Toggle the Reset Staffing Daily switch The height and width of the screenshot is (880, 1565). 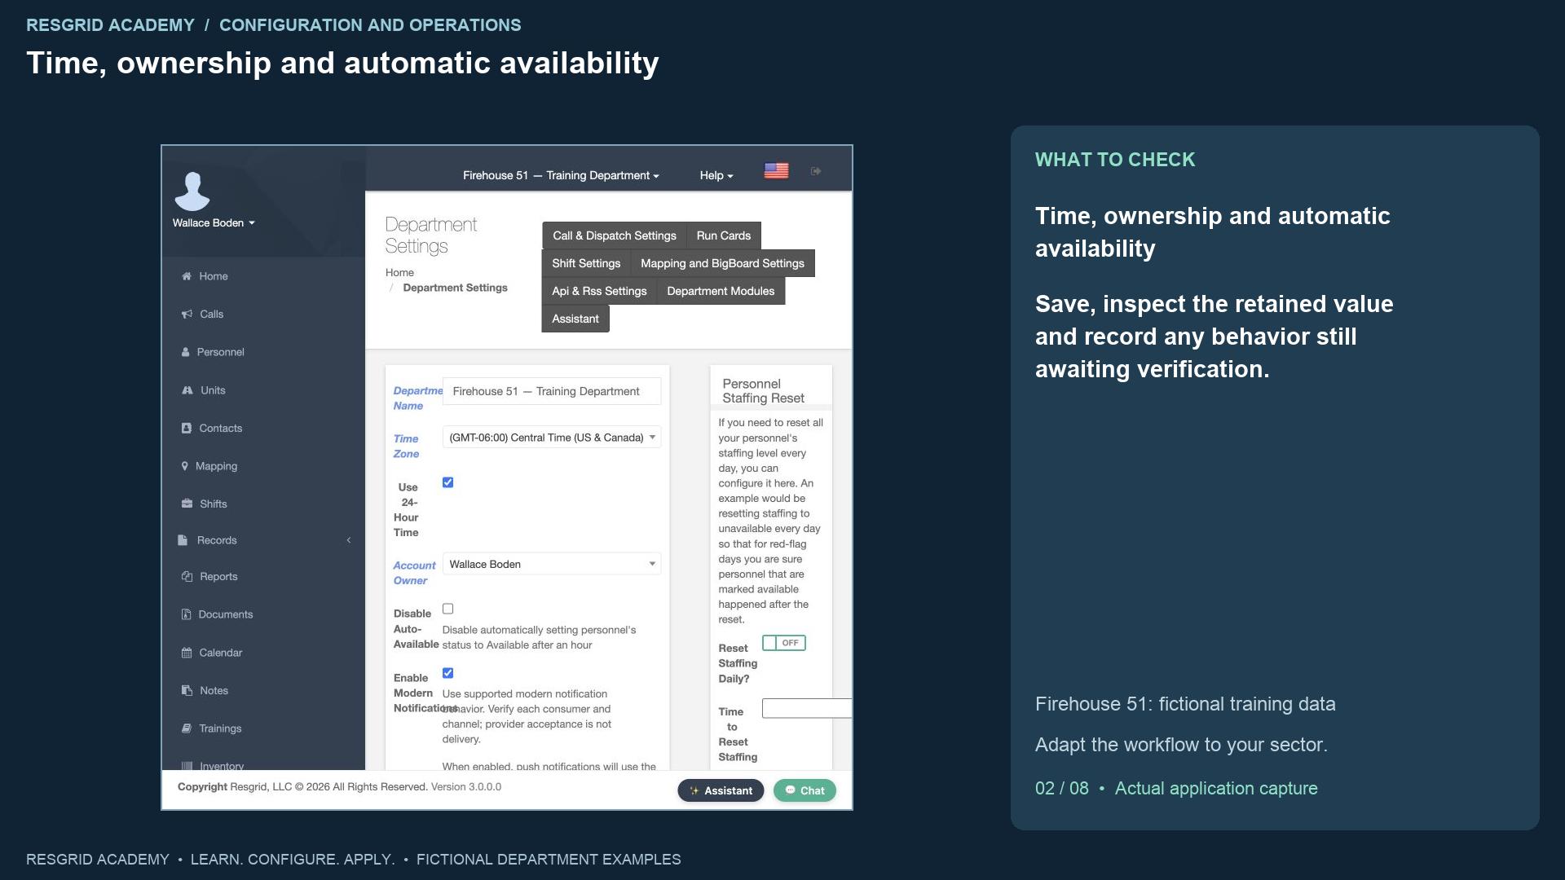784,643
